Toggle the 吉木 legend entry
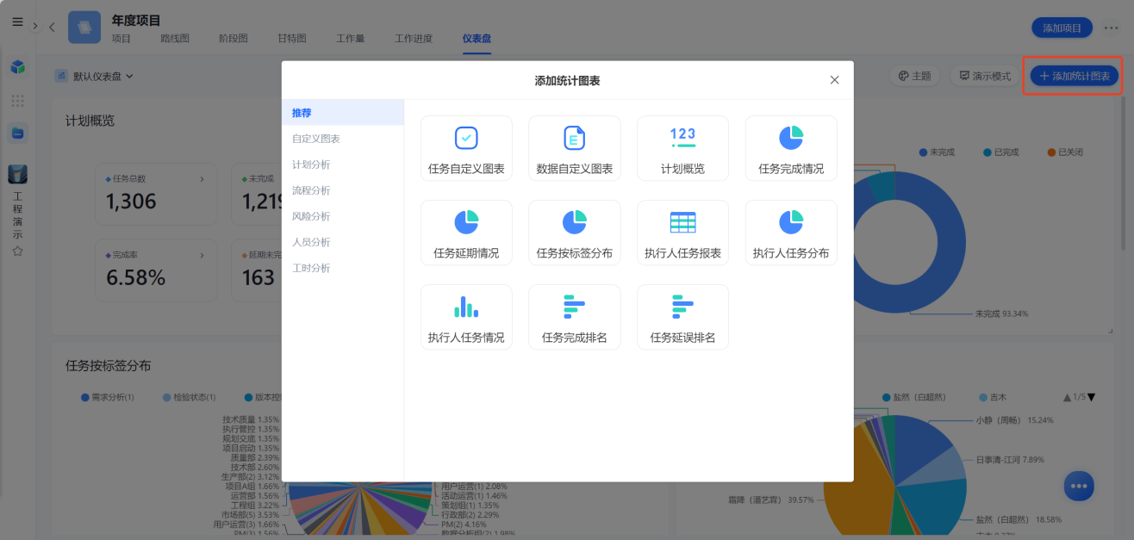Image resolution: width=1134 pixels, height=540 pixels. click(992, 397)
